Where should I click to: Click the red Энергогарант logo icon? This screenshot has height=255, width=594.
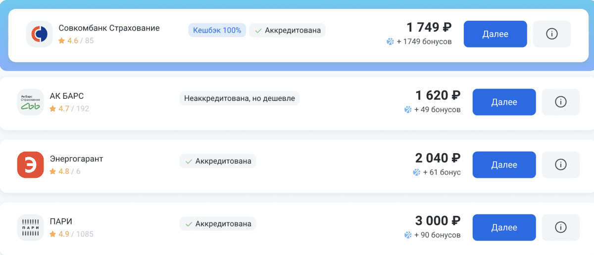pyautogui.click(x=31, y=165)
